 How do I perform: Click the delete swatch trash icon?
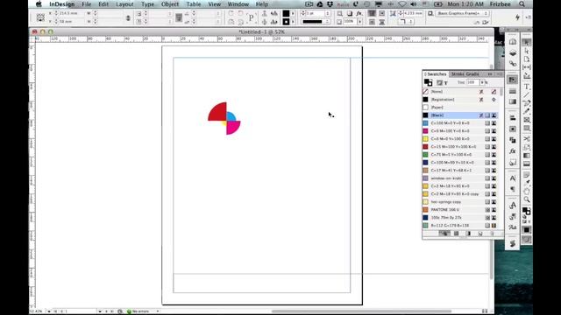(492, 234)
